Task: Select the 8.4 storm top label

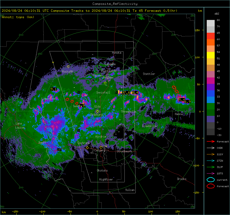Action: coord(135,93)
